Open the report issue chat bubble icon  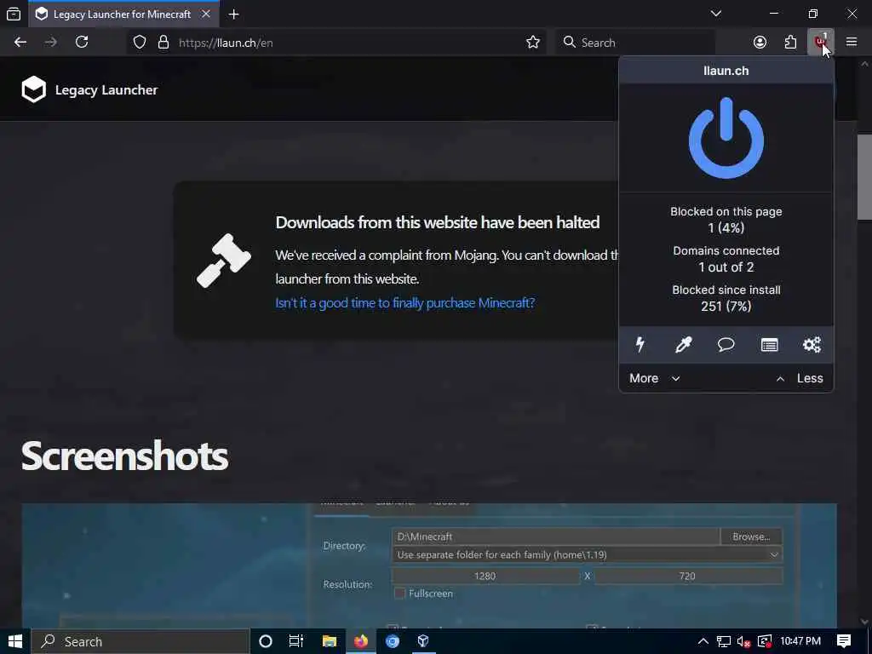(x=726, y=345)
